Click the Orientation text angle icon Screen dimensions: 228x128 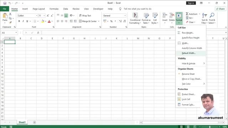tap(71, 15)
